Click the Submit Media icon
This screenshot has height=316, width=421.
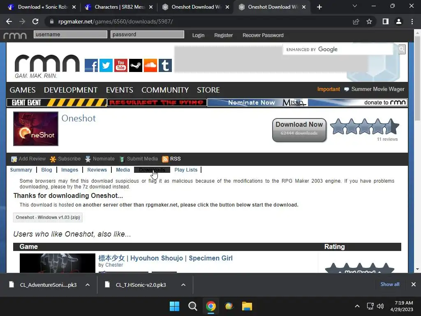[x=122, y=159]
